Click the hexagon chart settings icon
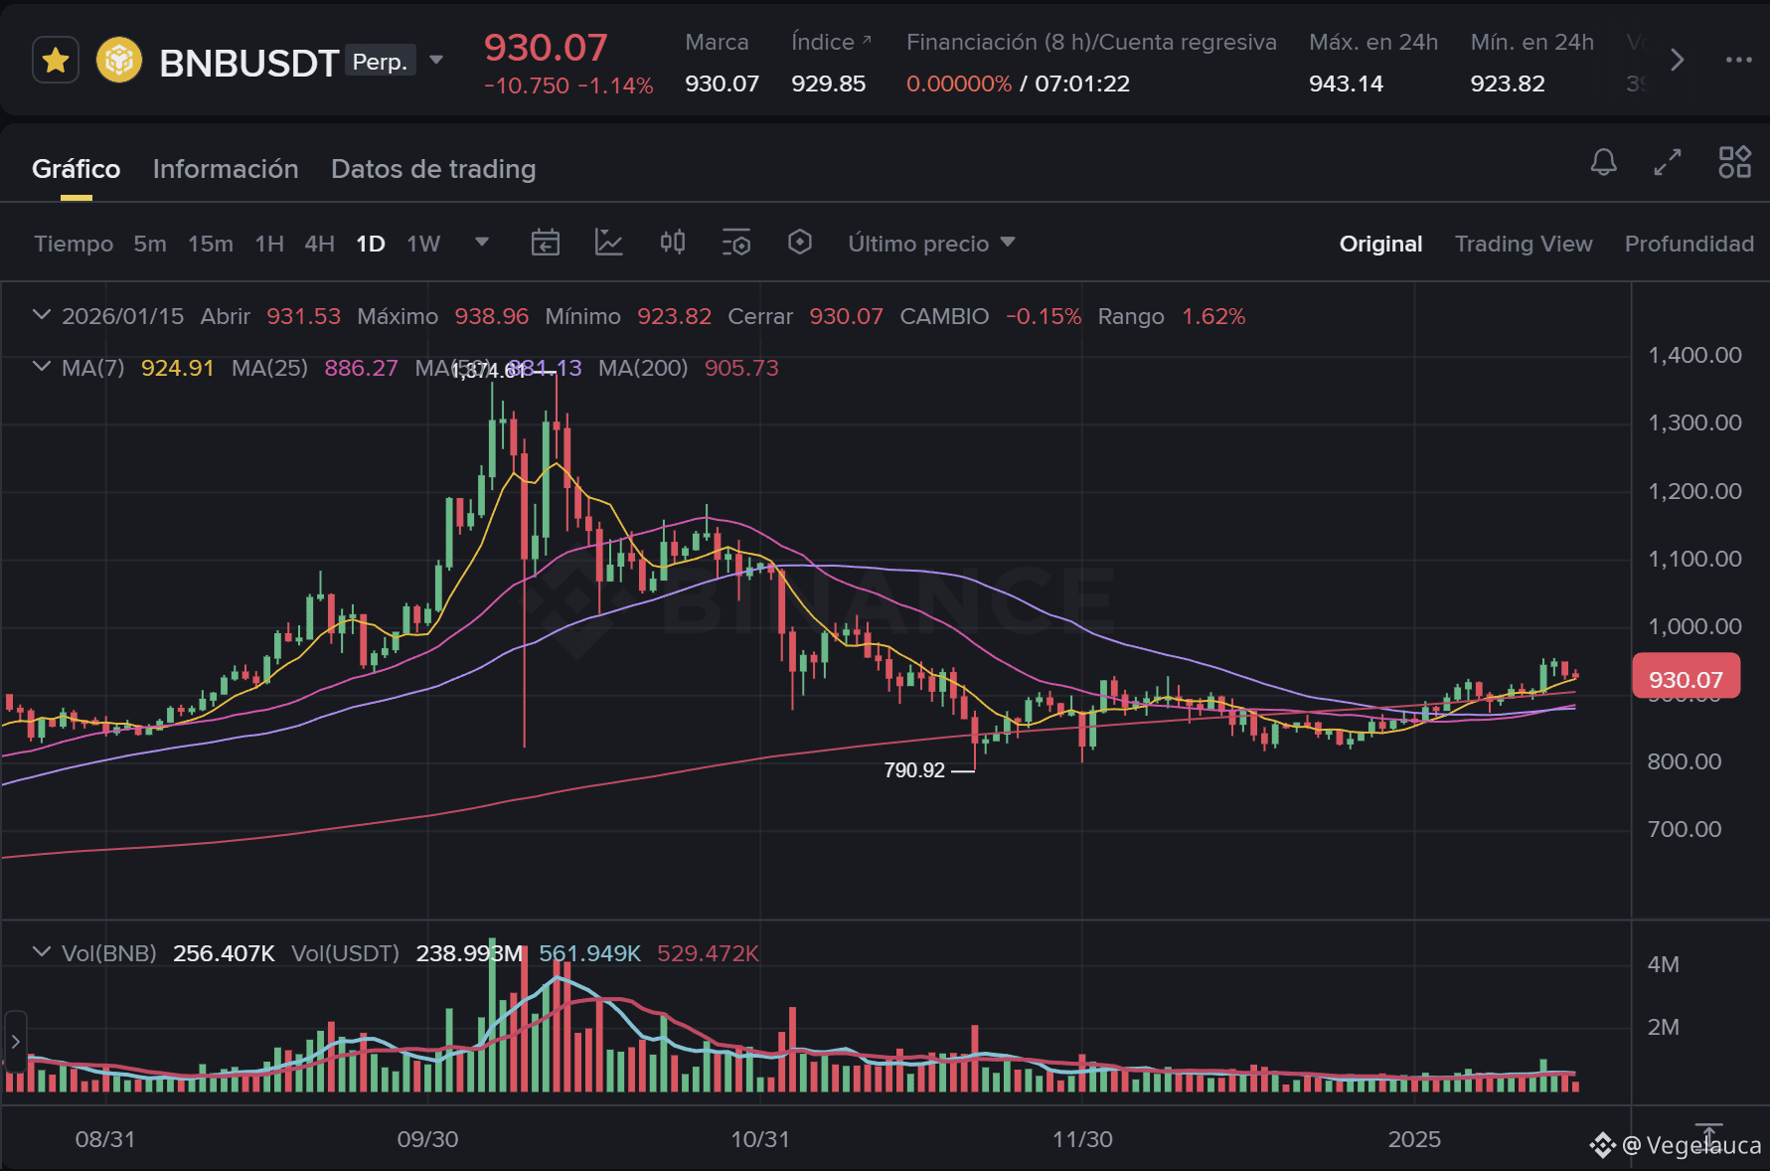Image resolution: width=1770 pixels, height=1171 pixels. coord(800,243)
